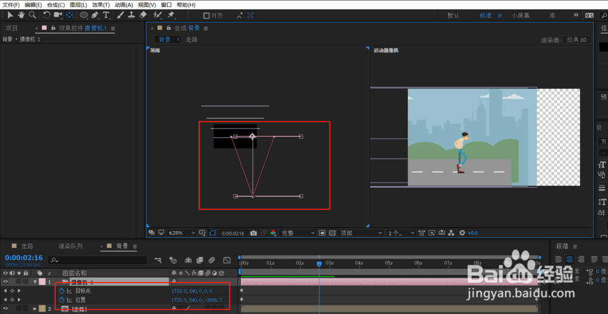
Task: Switch to the 库 workspace
Action: point(552,16)
